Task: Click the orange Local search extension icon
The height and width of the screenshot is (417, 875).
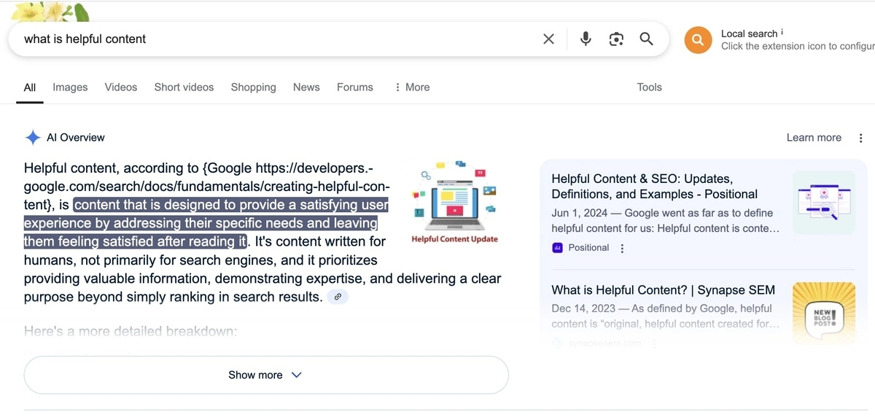Action: (698, 40)
